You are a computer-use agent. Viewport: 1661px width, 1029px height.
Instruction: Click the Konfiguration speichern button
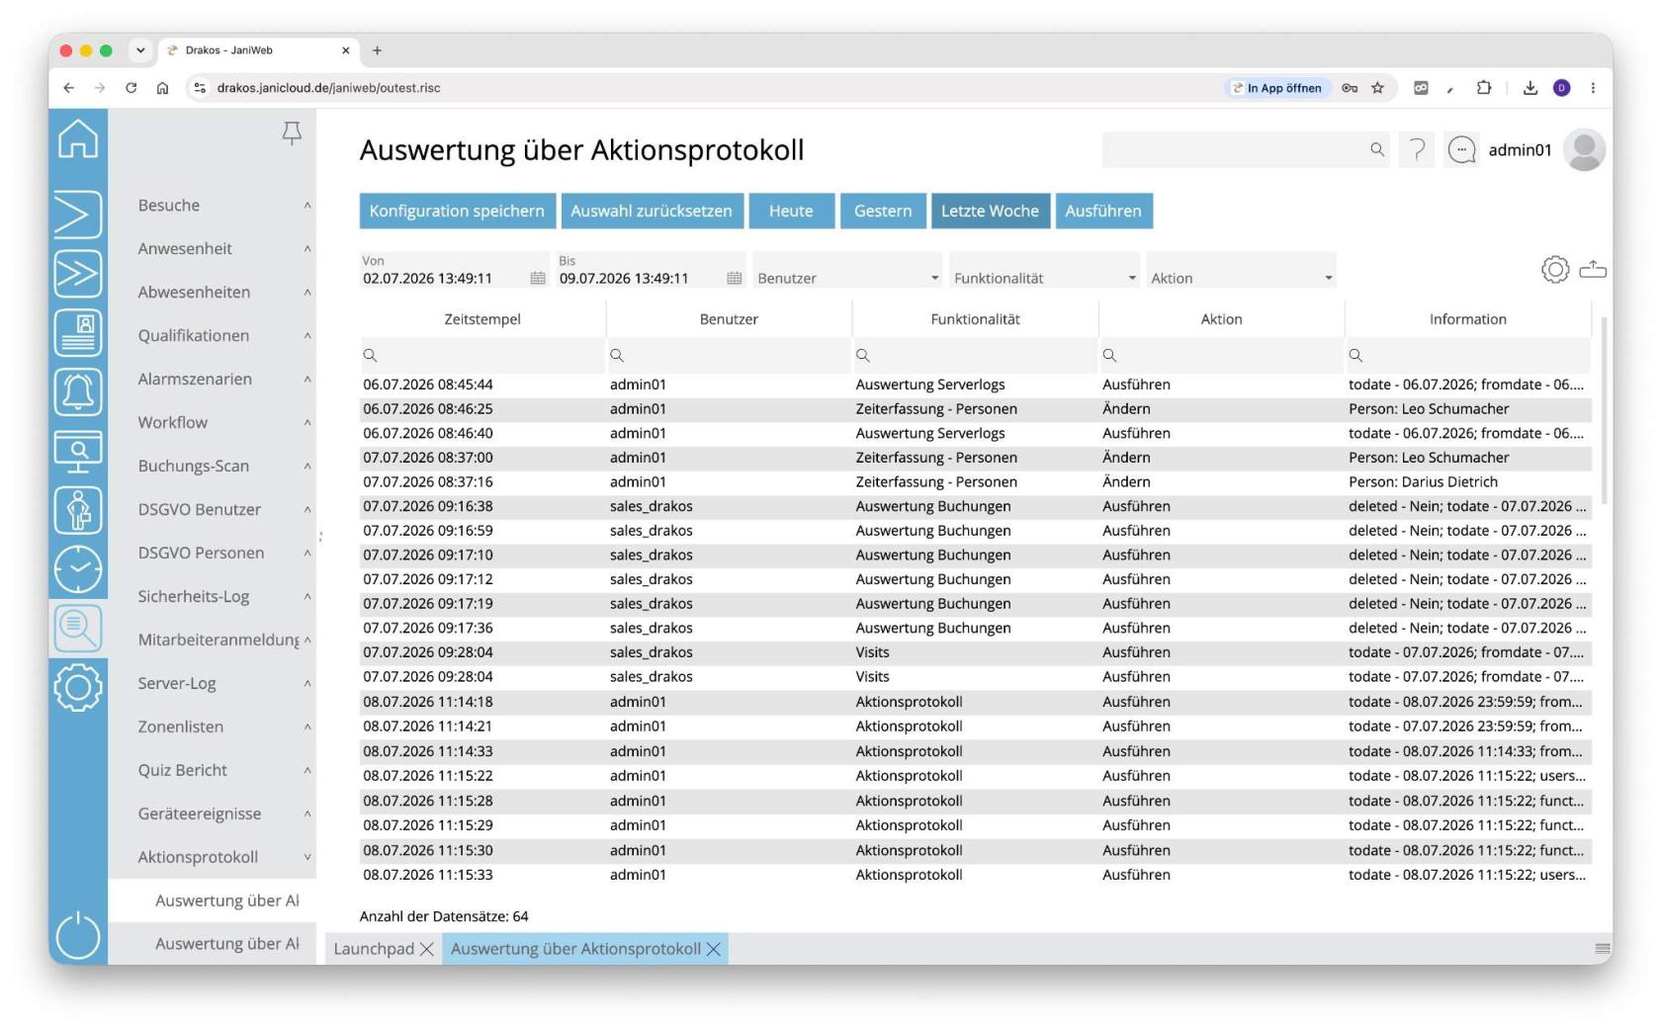coord(457,211)
